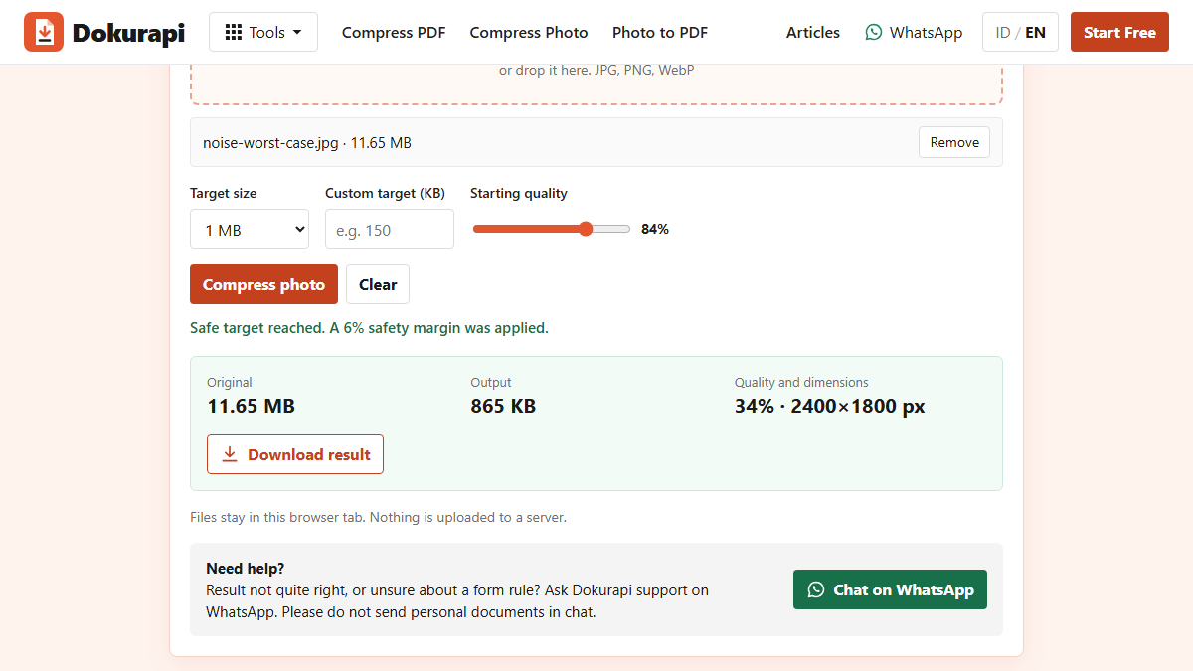The height and width of the screenshot is (671, 1193).
Task: Open the Articles page
Action: click(x=813, y=32)
